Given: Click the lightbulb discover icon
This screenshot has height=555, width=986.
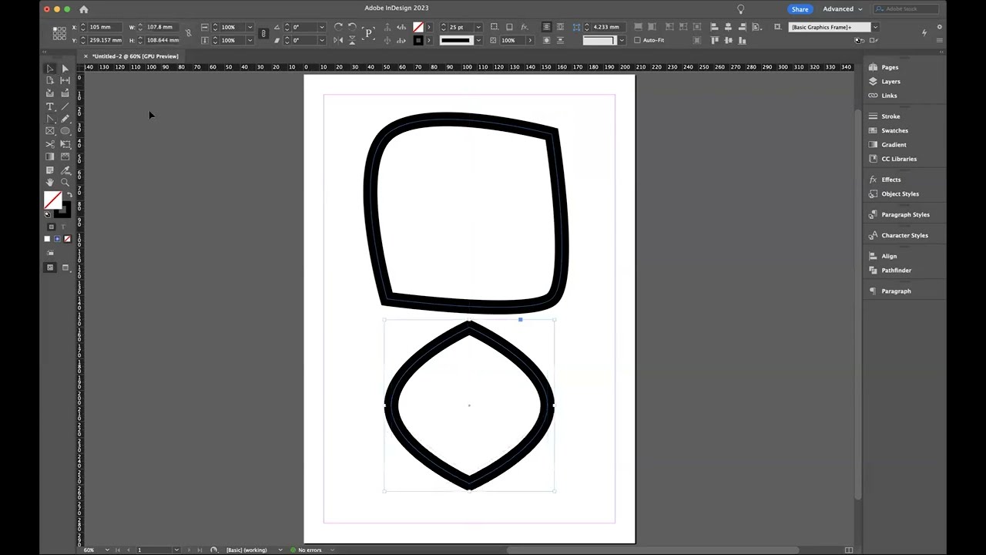Looking at the screenshot, I should 740,9.
